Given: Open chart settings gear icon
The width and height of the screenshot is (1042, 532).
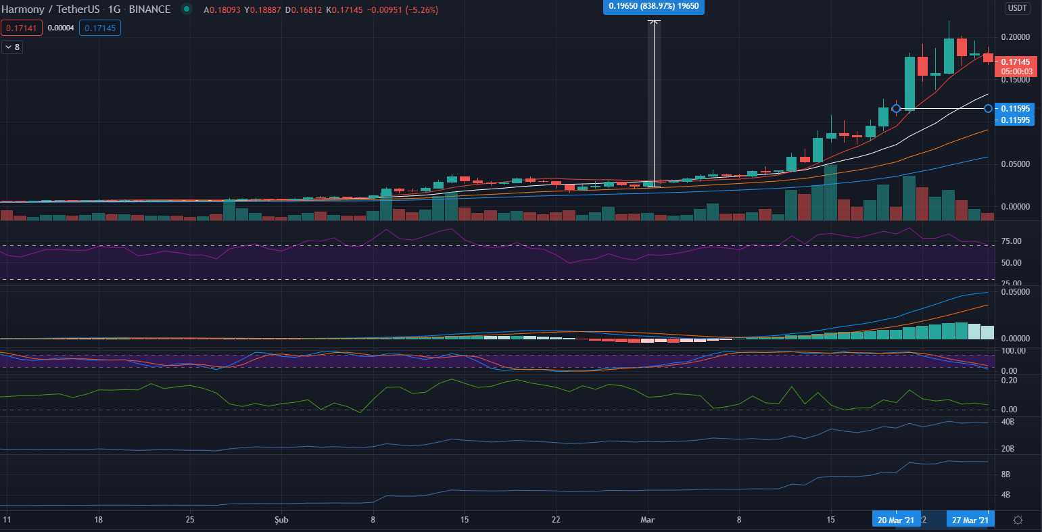Looking at the screenshot, I should coord(1018,520).
